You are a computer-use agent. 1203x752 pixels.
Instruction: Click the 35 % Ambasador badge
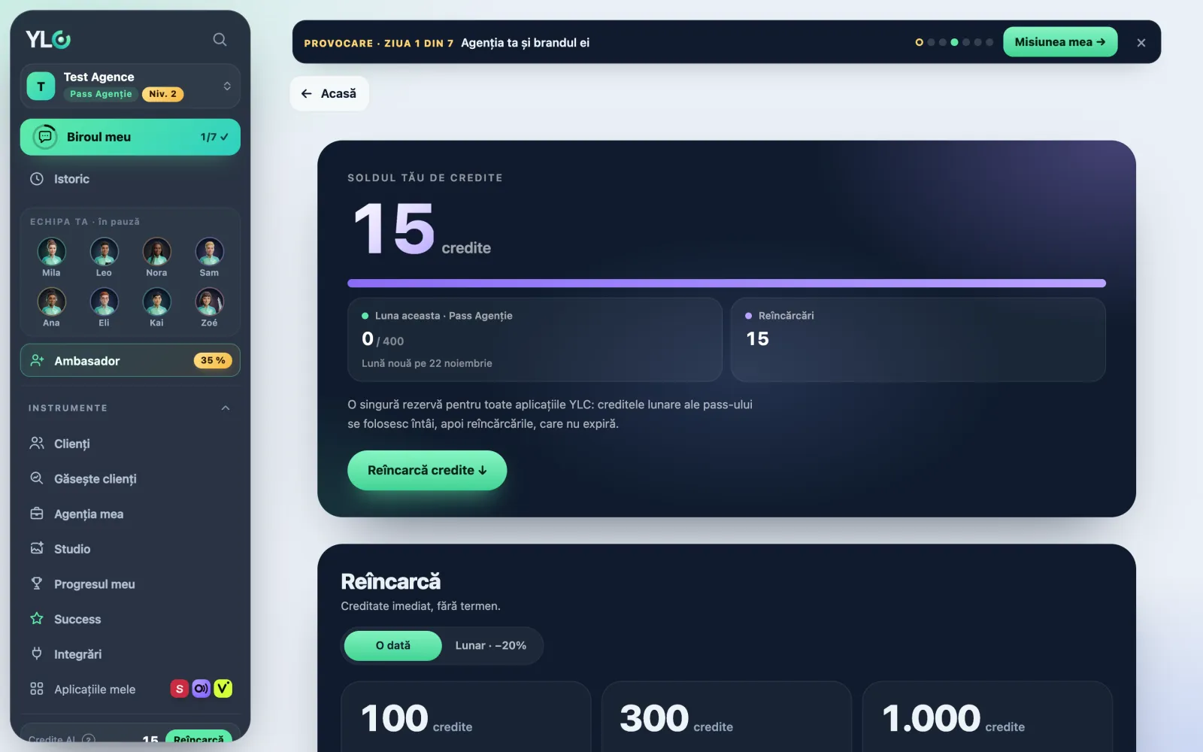[x=213, y=360]
